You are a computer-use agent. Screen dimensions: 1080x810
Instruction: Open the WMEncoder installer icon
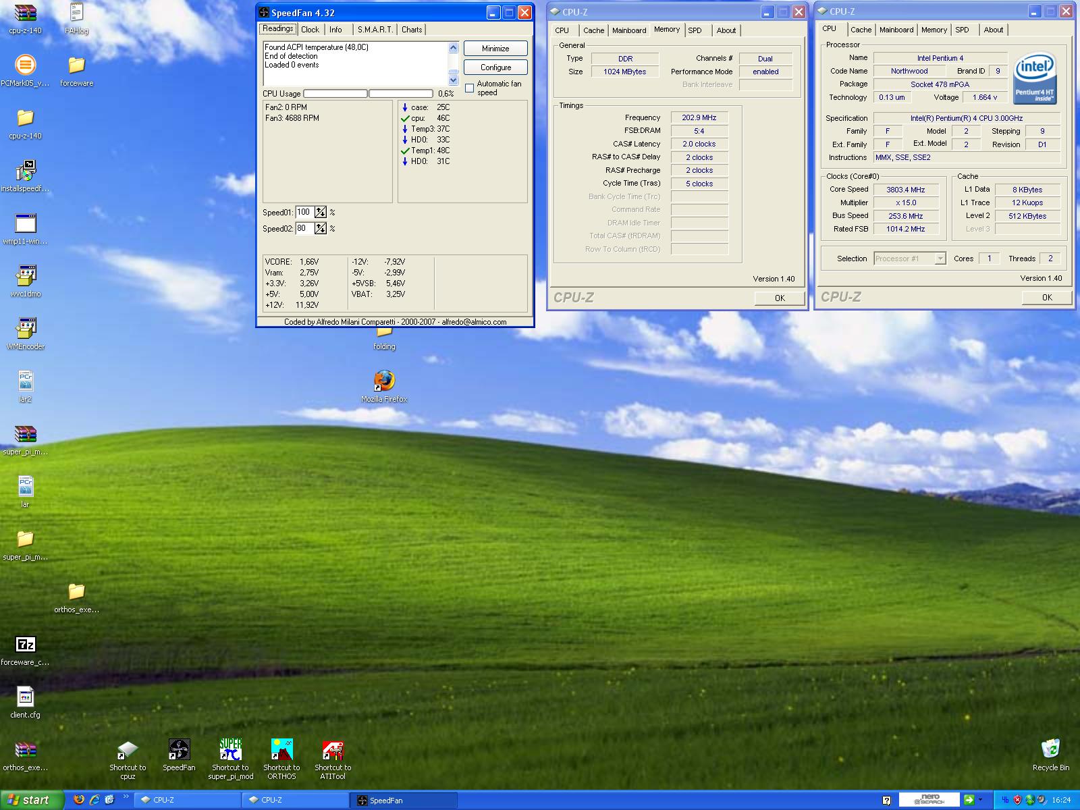point(25,334)
